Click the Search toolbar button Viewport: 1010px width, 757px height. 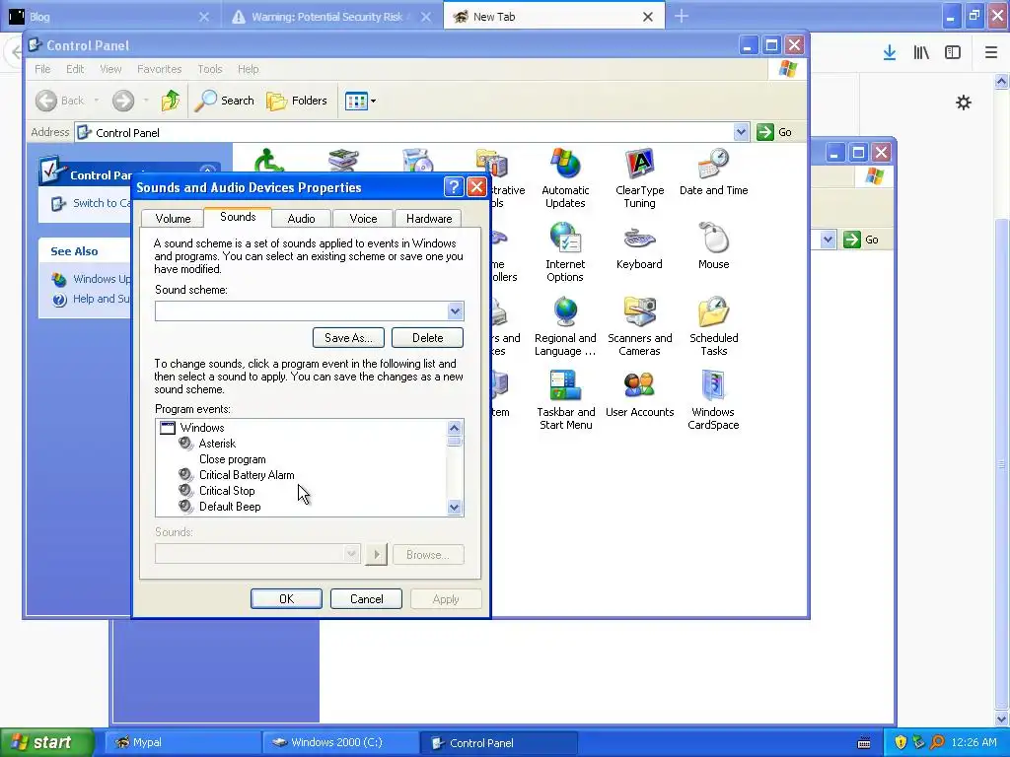(x=224, y=101)
